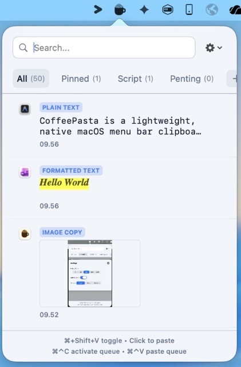Click the source app icon of plain text entry
Screen dimensions: 241x367
click(x=25, y=109)
